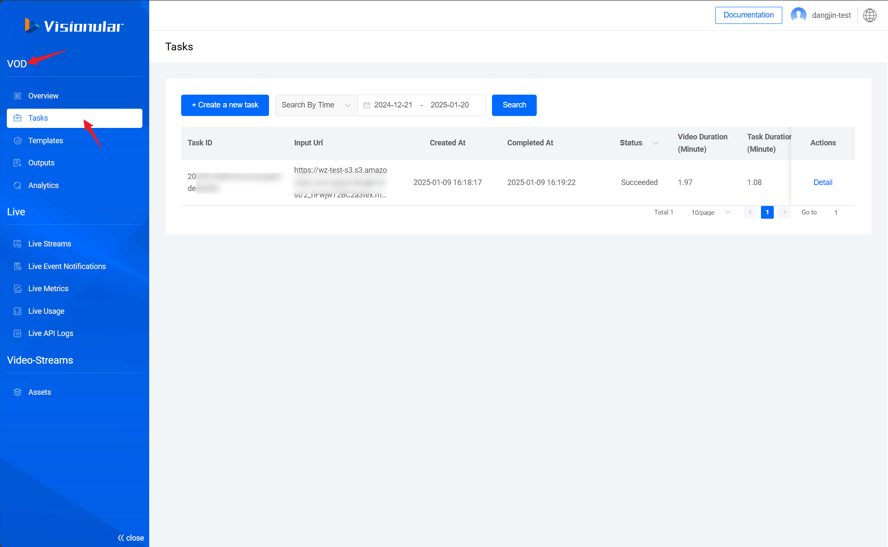Screen dimensions: 888x547
Task: Select the Analytics icon in sidebar
Action: [x=17, y=185]
